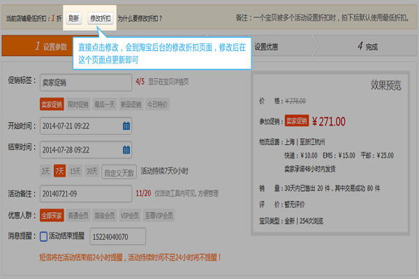Open the 为什么要修改折扣？ link
The image size is (419, 279).
pyautogui.click(x=140, y=19)
